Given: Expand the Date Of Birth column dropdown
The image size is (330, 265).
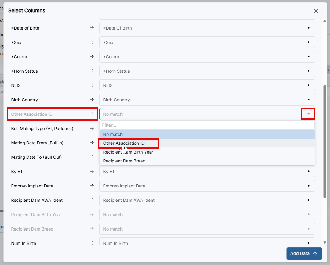Looking at the screenshot, I should [308, 28].
